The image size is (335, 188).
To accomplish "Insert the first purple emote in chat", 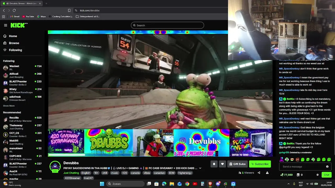I will click(x=282, y=159).
